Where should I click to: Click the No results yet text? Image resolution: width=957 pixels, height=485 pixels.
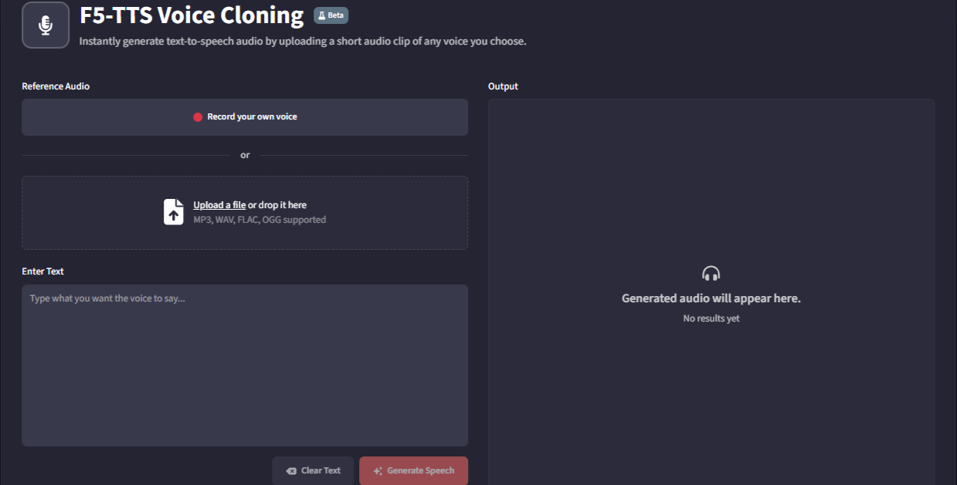(711, 318)
